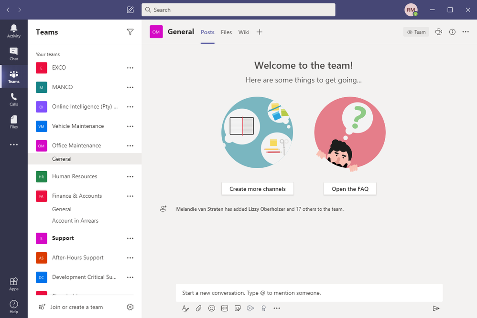
Task: Open more options for Vehicle Maintenance
Action: click(130, 126)
